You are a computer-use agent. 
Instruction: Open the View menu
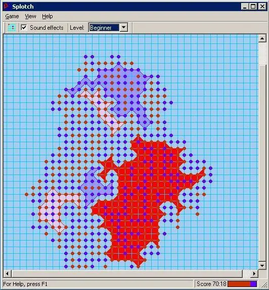[30, 17]
